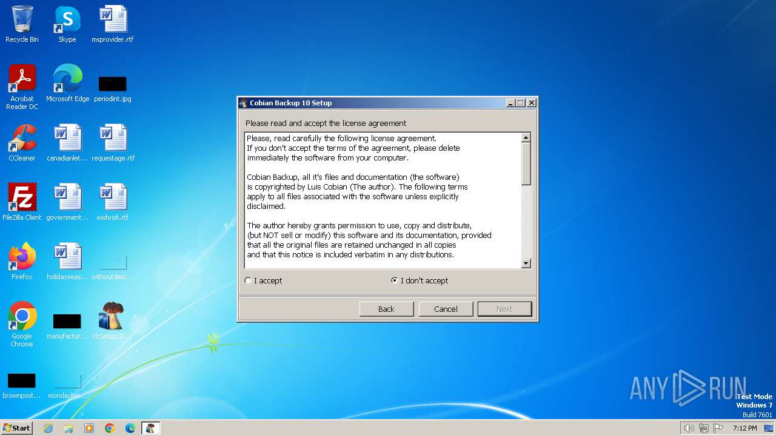Screen dimensions: 776x436
Task: Cancel the Cobian Backup setup
Action: (446, 309)
